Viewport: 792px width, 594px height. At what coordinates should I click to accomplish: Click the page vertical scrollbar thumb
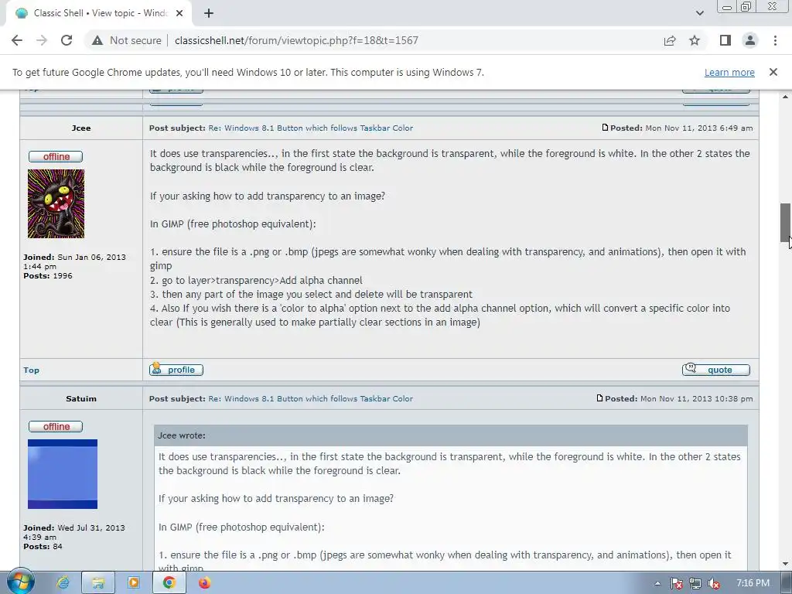click(x=785, y=222)
